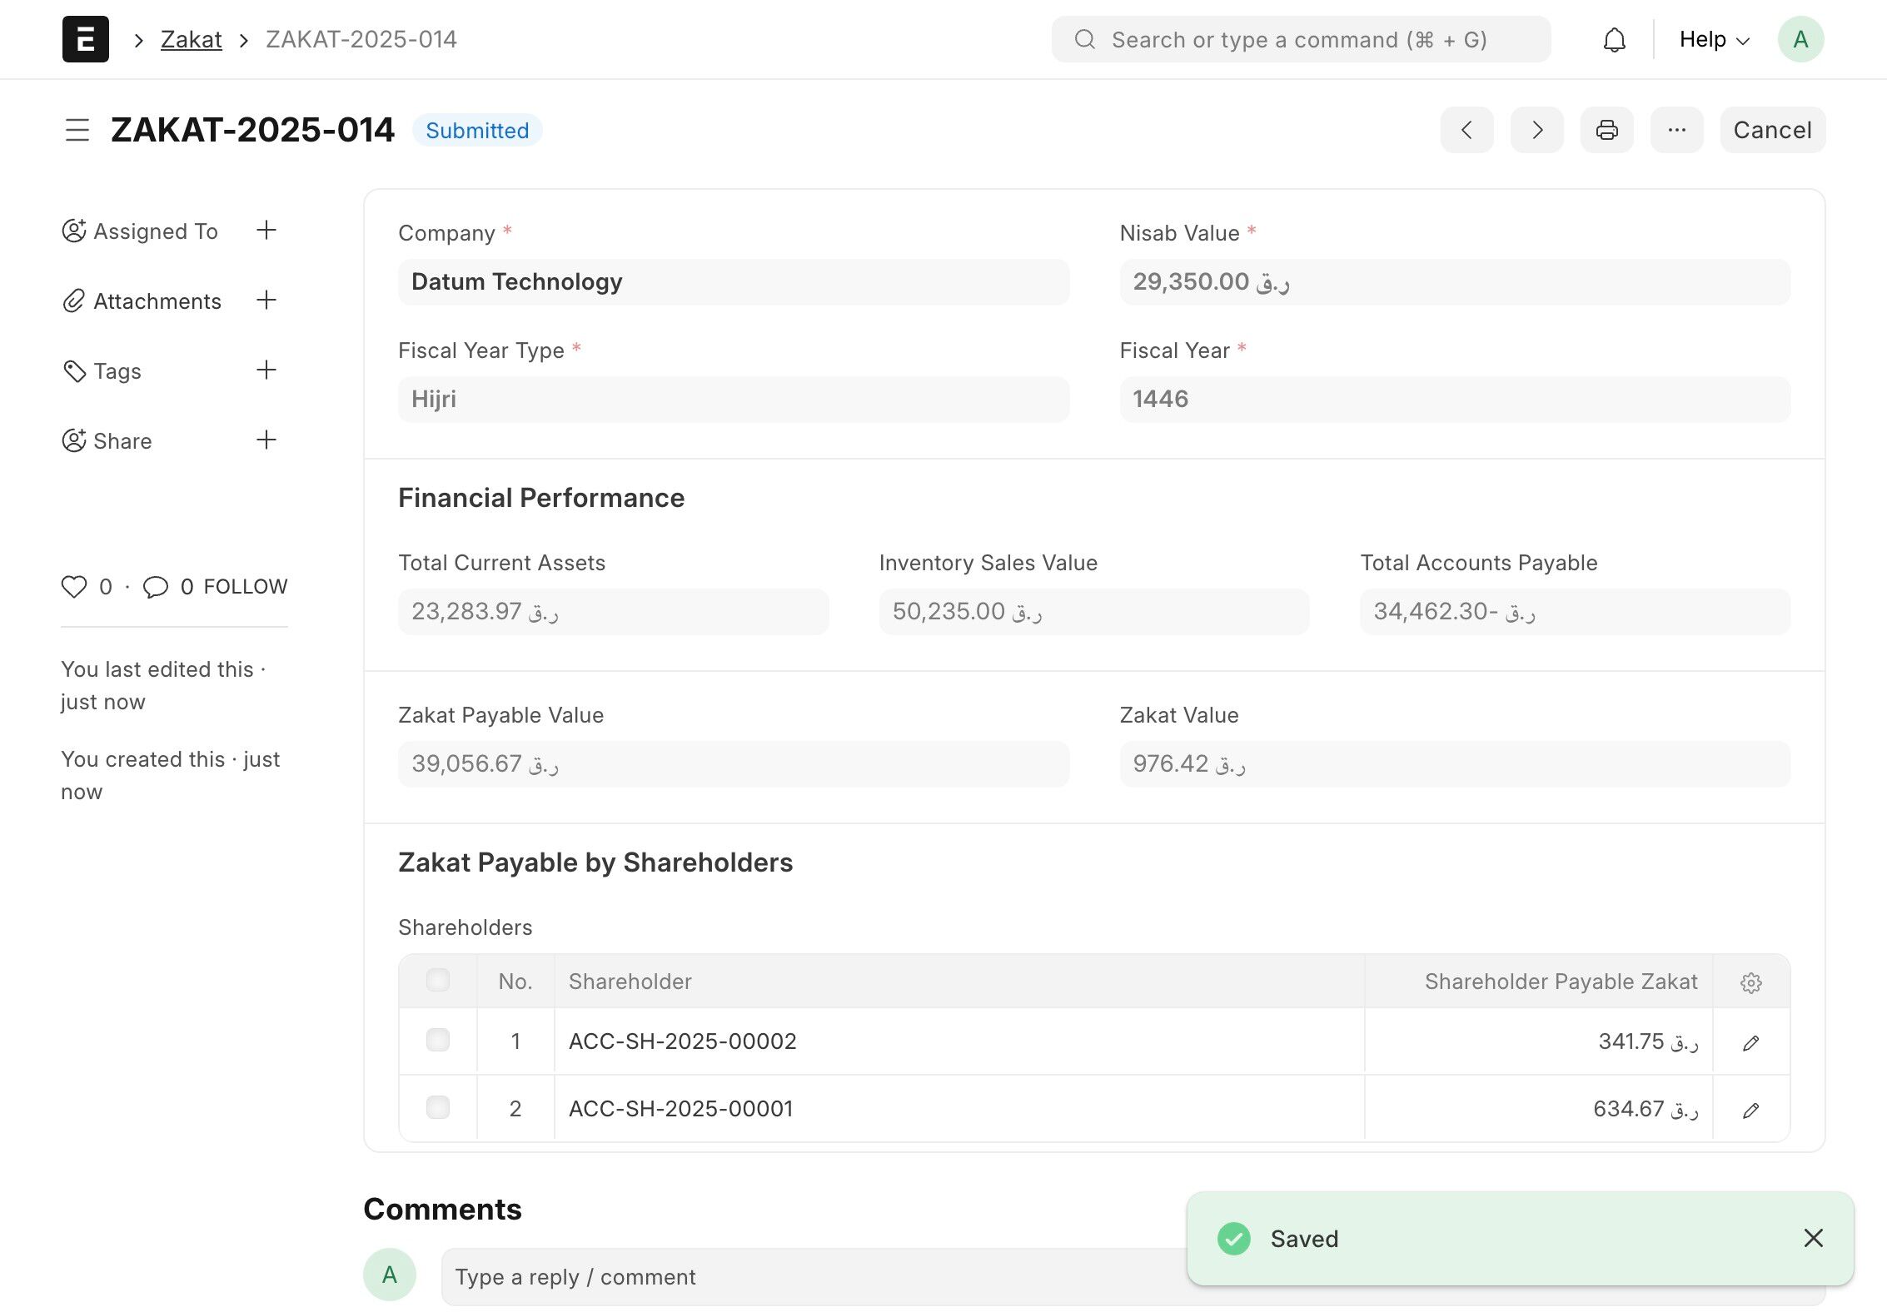Screen dimensions: 1887x1312
Task: Go to next document chevron
Action: 1536,130
